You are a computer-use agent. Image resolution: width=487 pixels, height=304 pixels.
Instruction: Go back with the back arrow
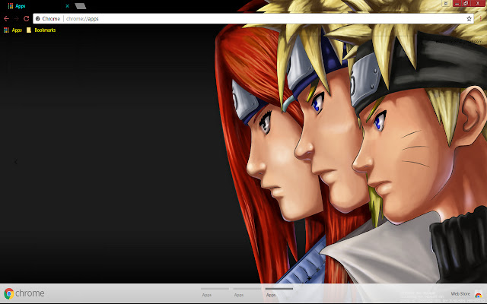[6, 18]
